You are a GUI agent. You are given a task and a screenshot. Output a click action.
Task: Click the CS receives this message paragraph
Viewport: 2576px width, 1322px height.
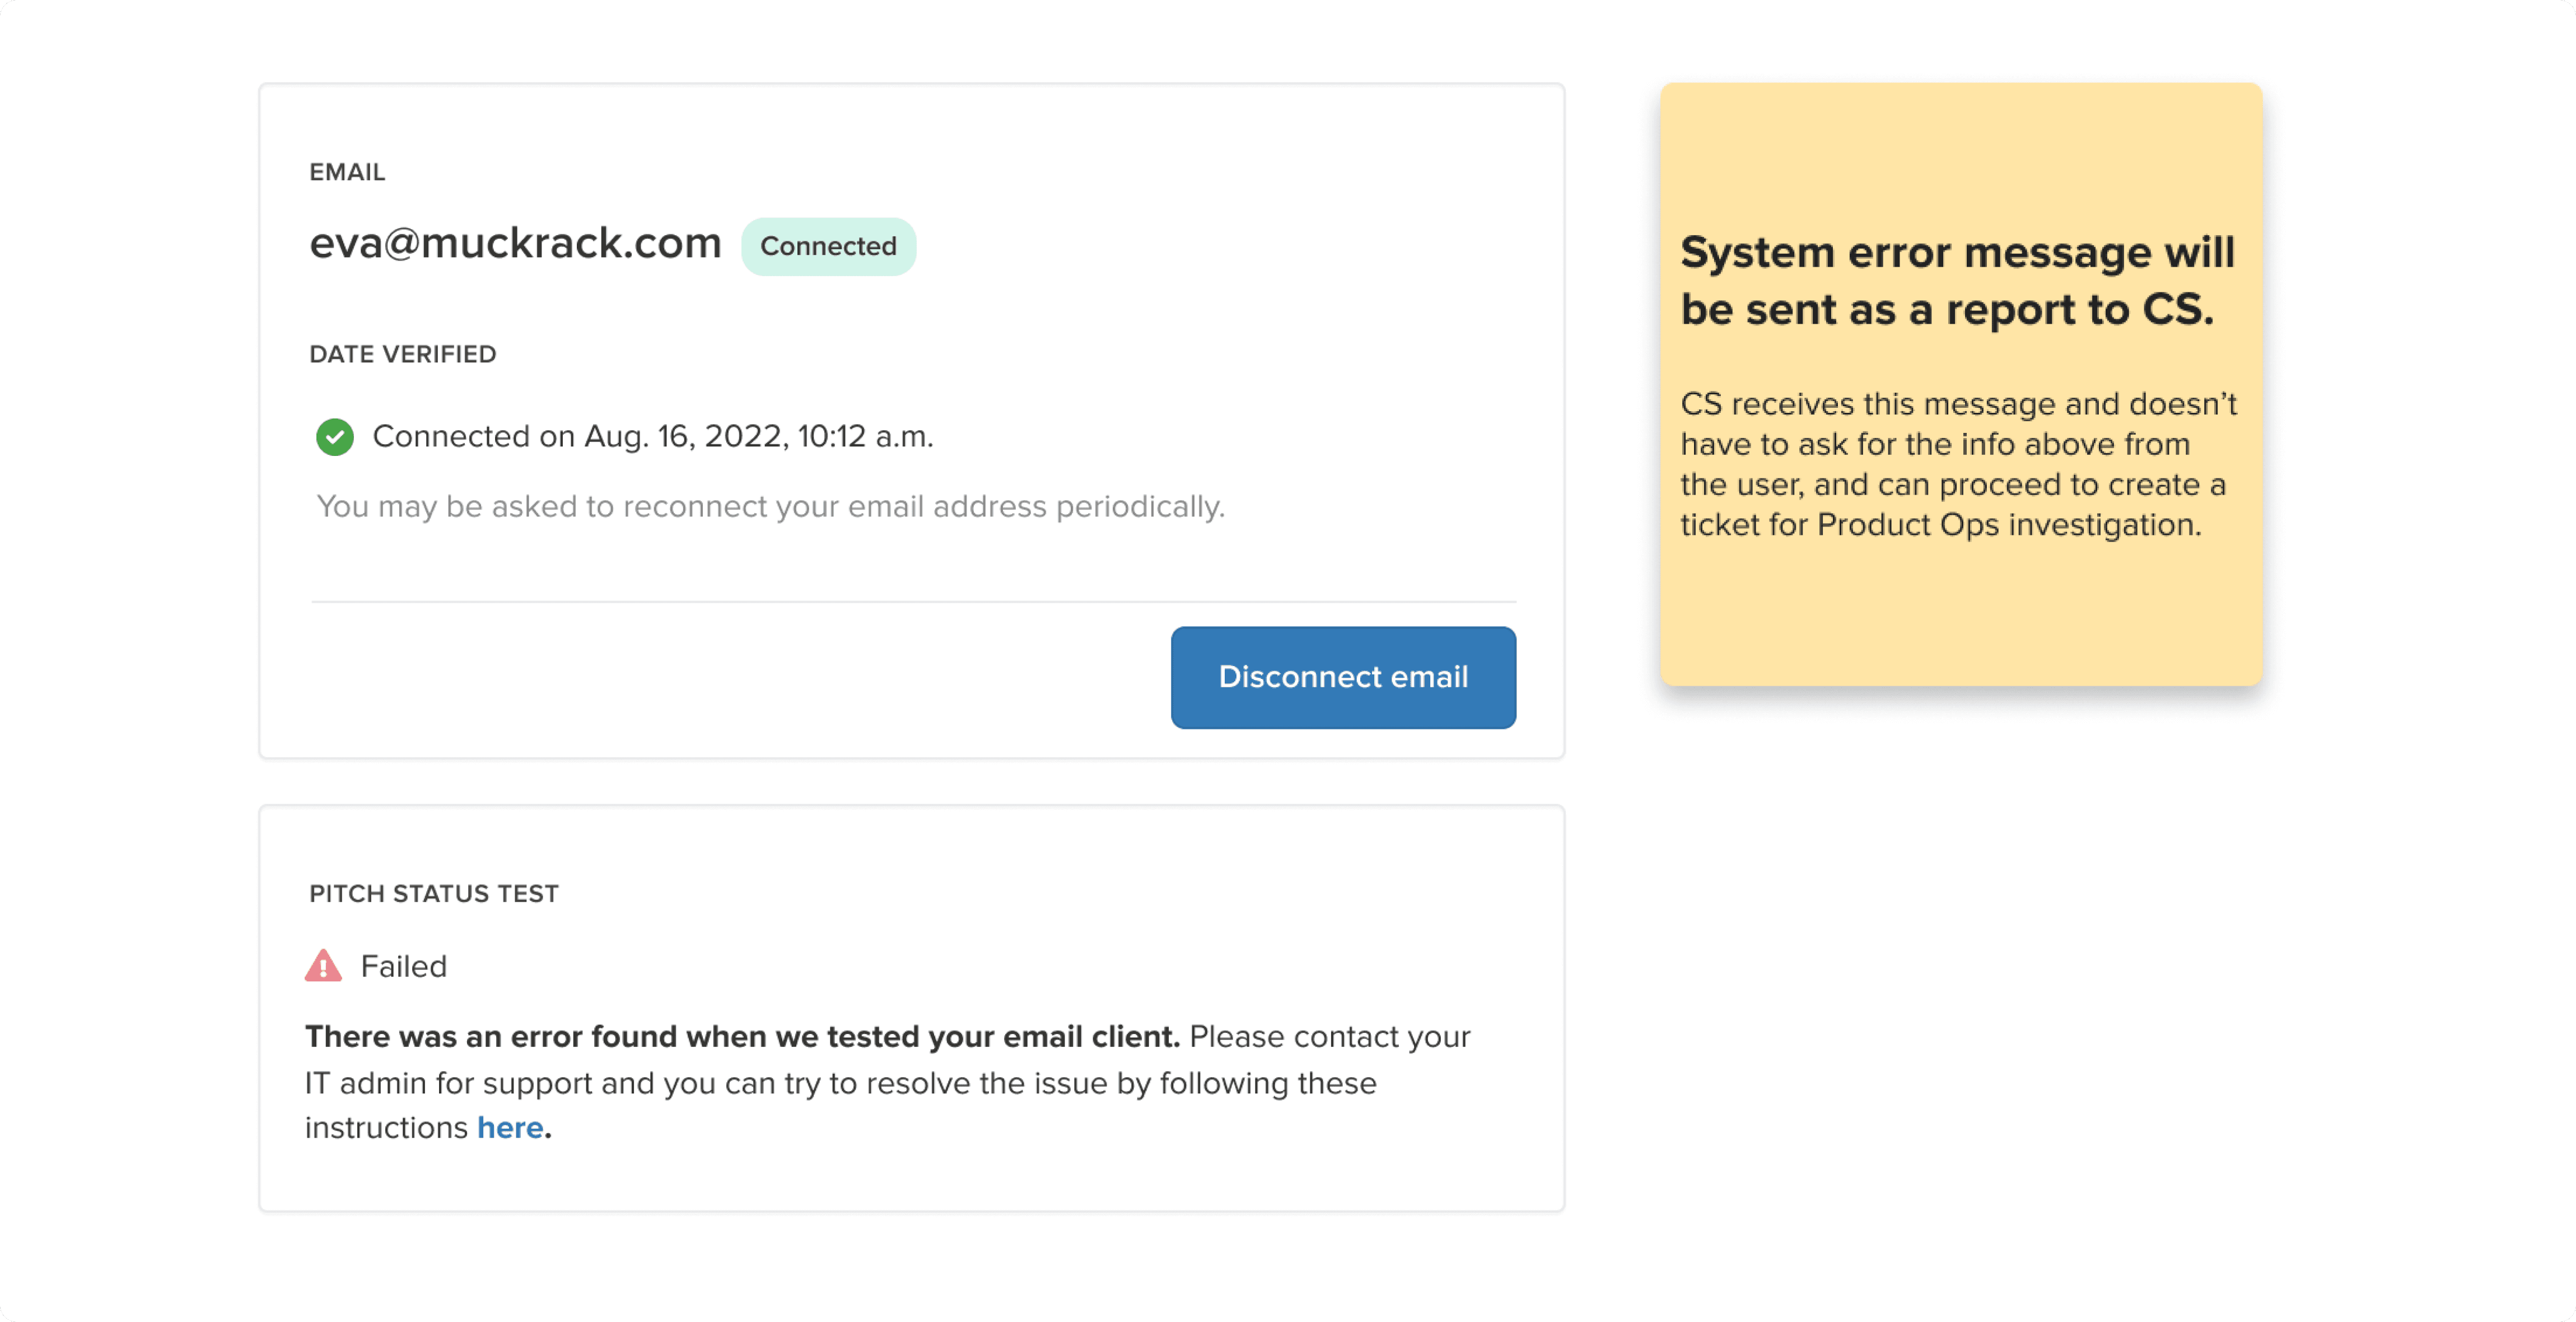1958,464
